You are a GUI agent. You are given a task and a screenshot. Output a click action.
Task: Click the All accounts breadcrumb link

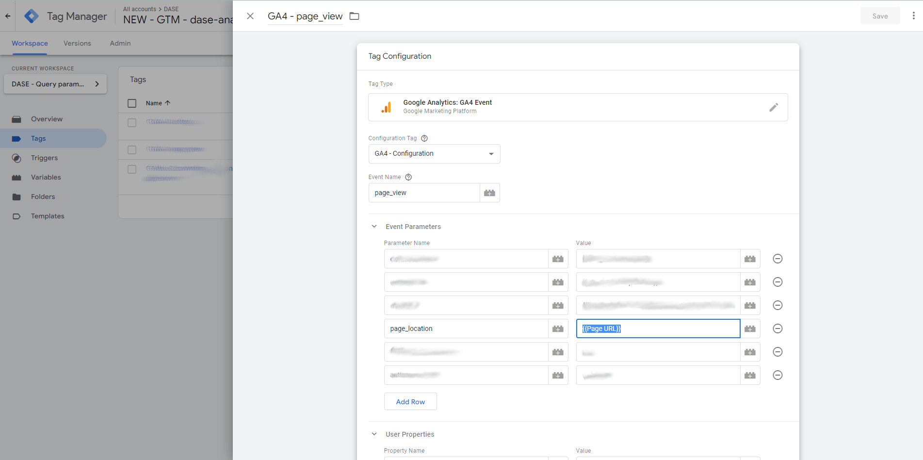140,9
